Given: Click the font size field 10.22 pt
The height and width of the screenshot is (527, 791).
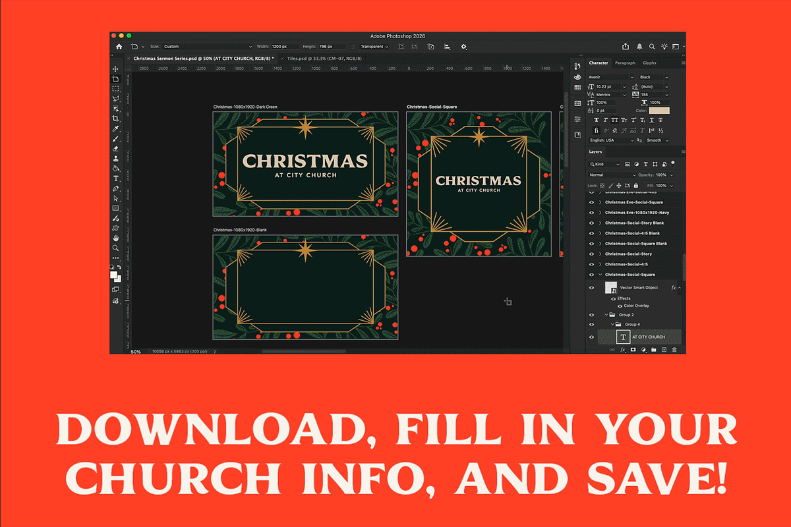Looking at the screenshot, I should pos(612,86).
